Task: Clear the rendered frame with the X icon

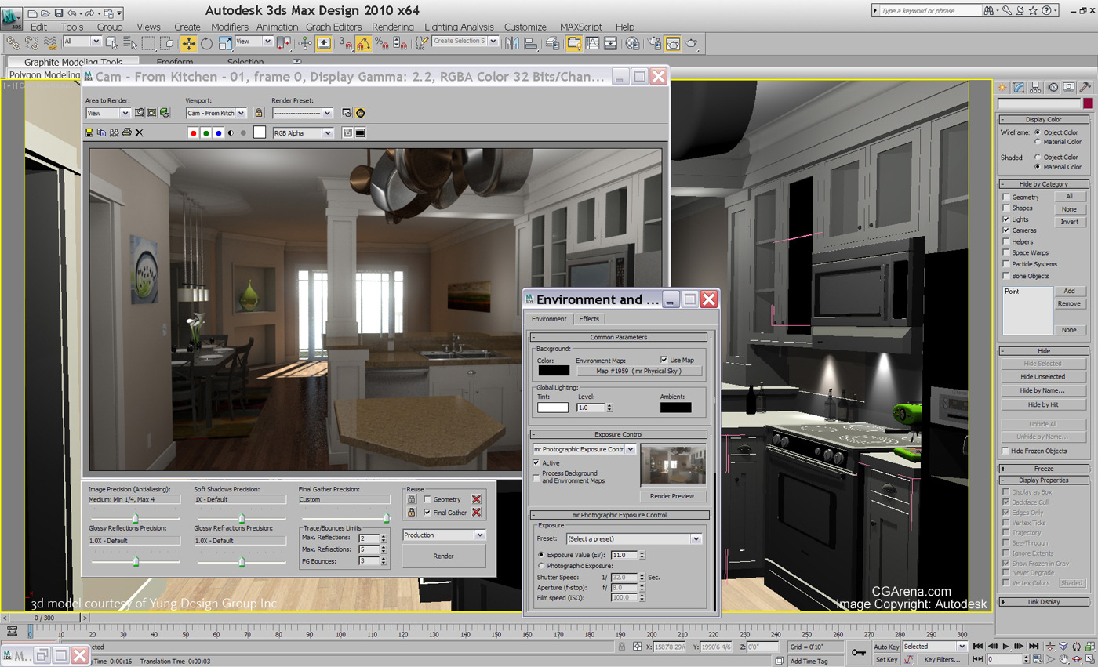Action: [x=139, y=132]
